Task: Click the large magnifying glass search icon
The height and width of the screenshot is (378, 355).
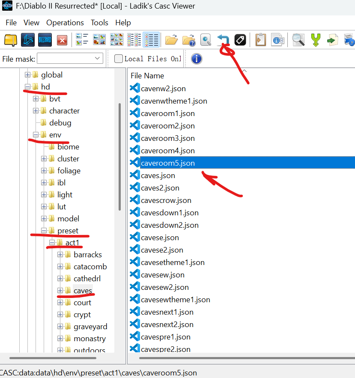Action: 298,39
